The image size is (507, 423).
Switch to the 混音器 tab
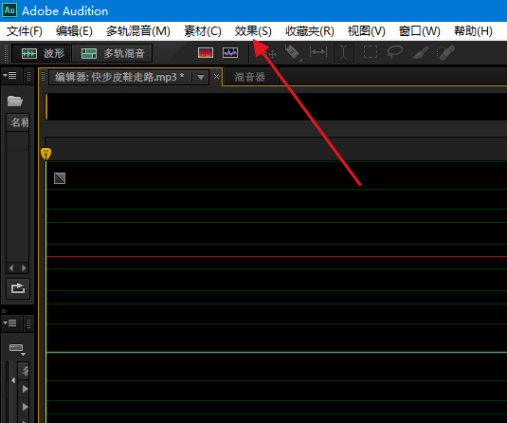click(x=249, y=77)
